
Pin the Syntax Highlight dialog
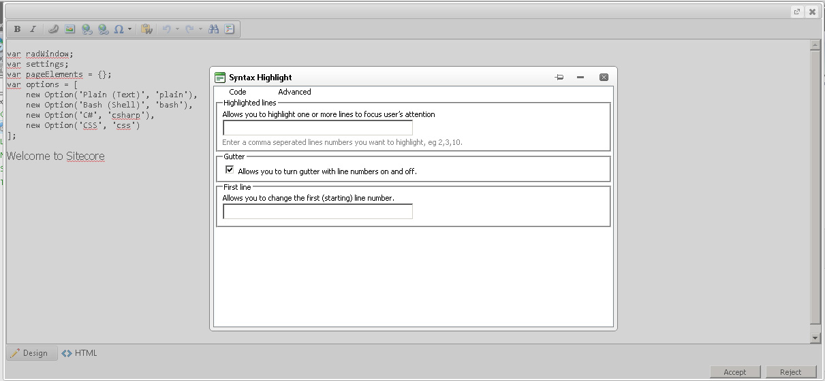click(x=559, y=78)
